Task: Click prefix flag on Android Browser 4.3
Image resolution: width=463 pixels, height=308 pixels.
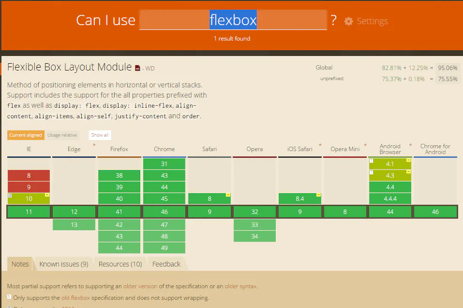Action: (408, 171)
